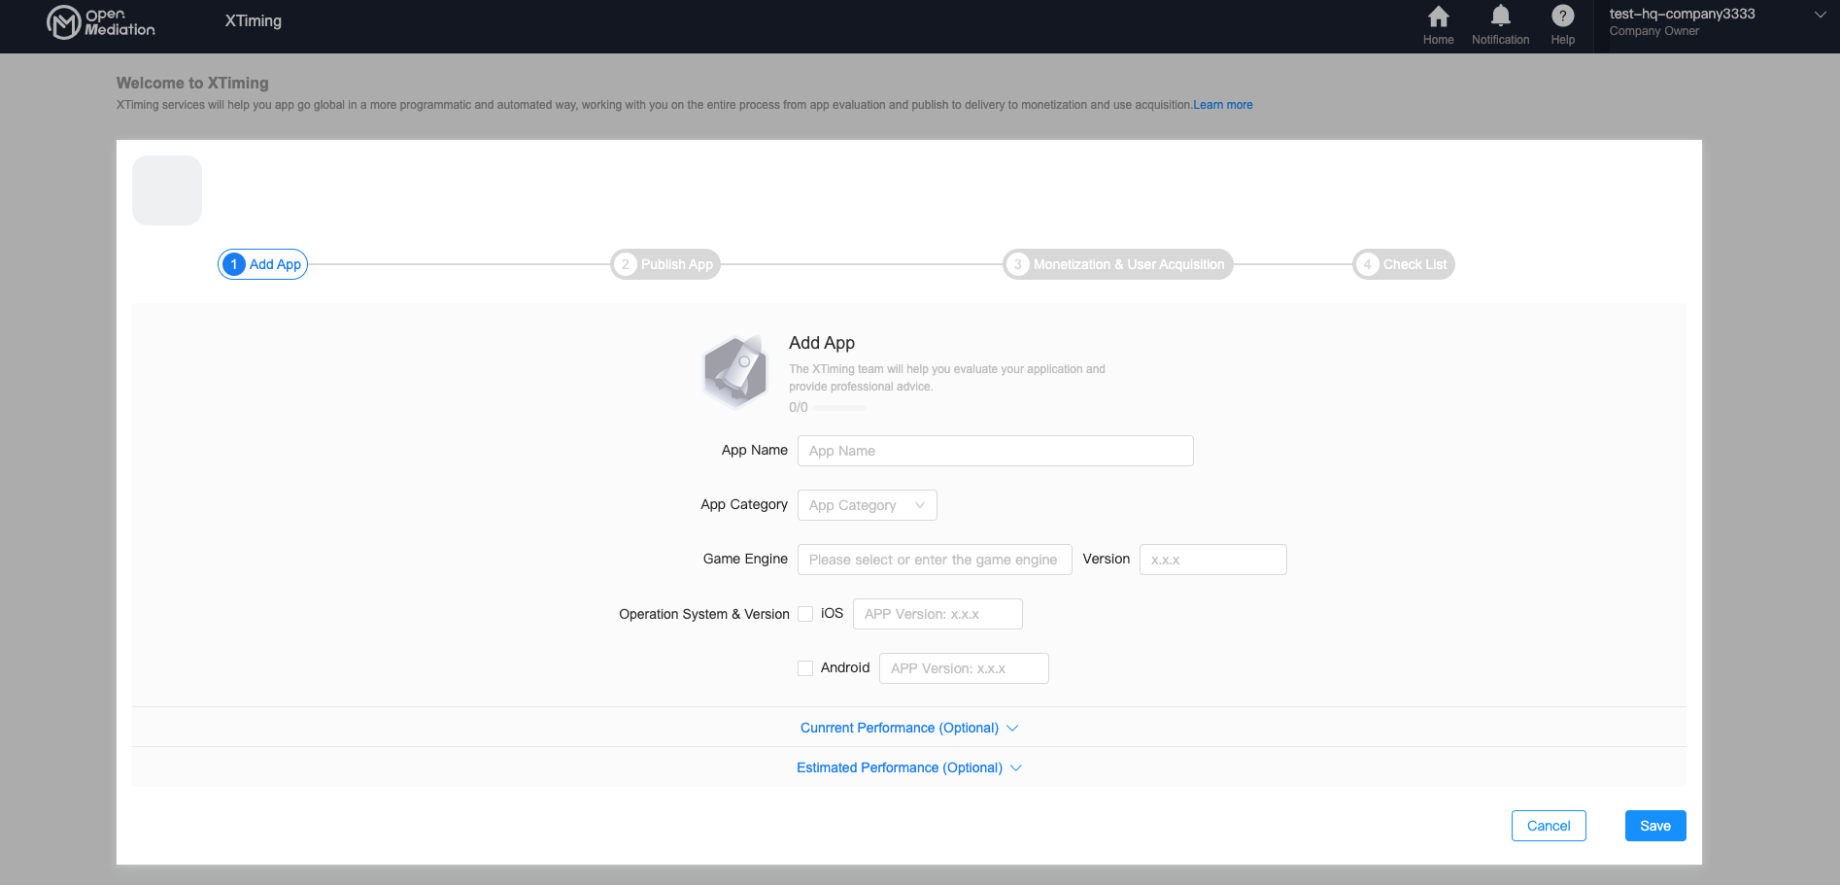Focus the Android APP Version field
This screenshot has width=1840, height=885.
(x=964, y=668)
